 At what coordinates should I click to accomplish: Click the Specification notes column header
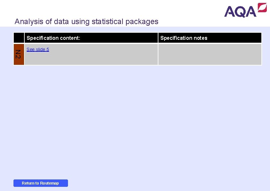tap(184, 38)
